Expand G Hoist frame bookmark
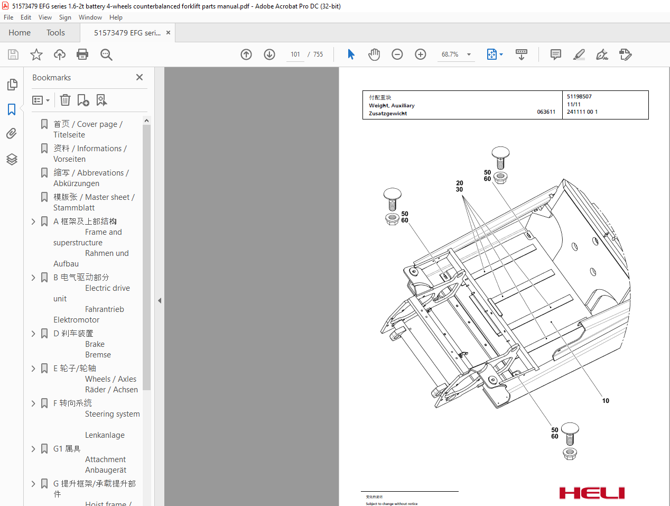The height and width of the screenshot is (506, 670). tap(33, 484)
